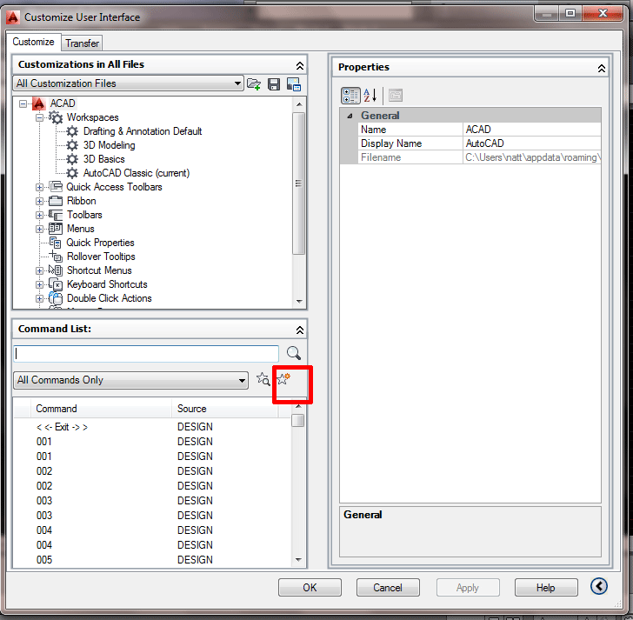Click tree scrollbar down arrow
Image resolution: width=633 pixels, height=620 pixels.
point(299,302)
